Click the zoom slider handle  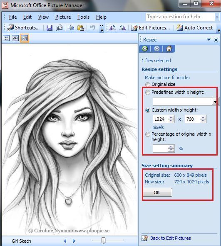[103, 240]
